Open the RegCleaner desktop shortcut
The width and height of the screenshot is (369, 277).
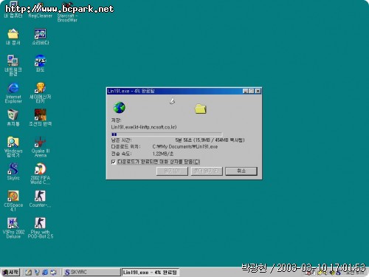coord(41,10)
